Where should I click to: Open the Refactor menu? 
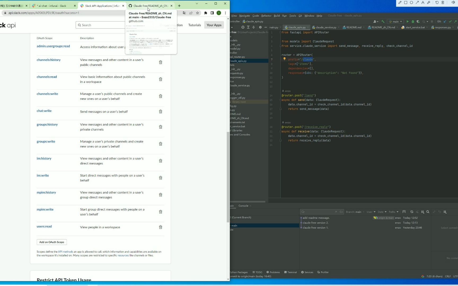(x=266, y=16)
